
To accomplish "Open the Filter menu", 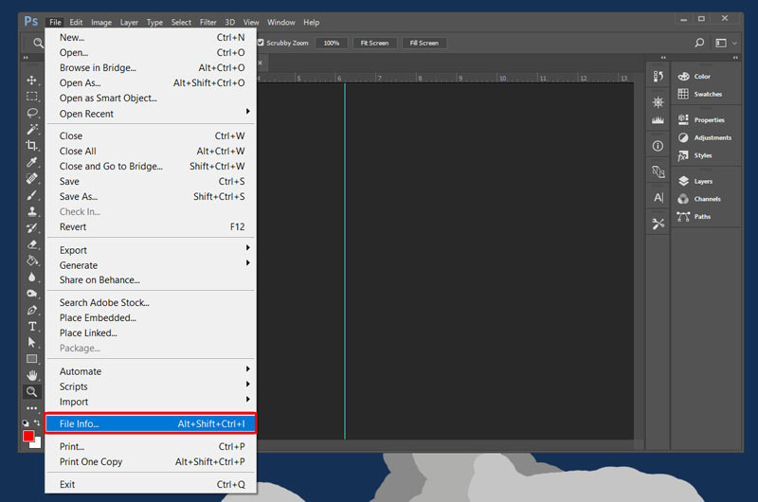I will click(208, 22).
